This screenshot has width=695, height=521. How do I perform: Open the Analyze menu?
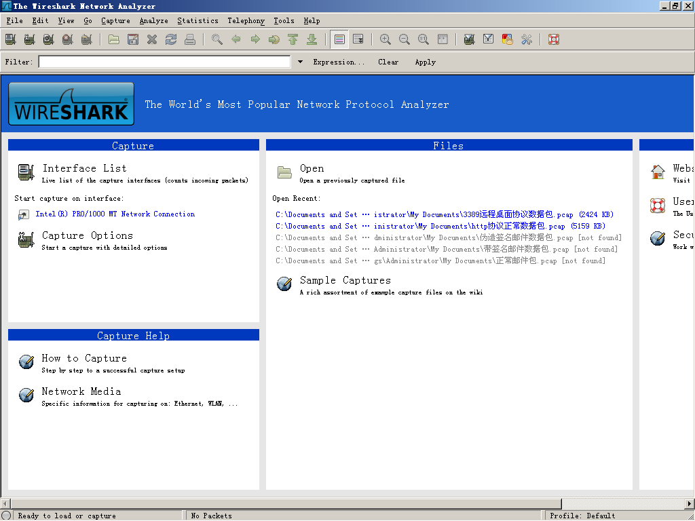[154, 21]
